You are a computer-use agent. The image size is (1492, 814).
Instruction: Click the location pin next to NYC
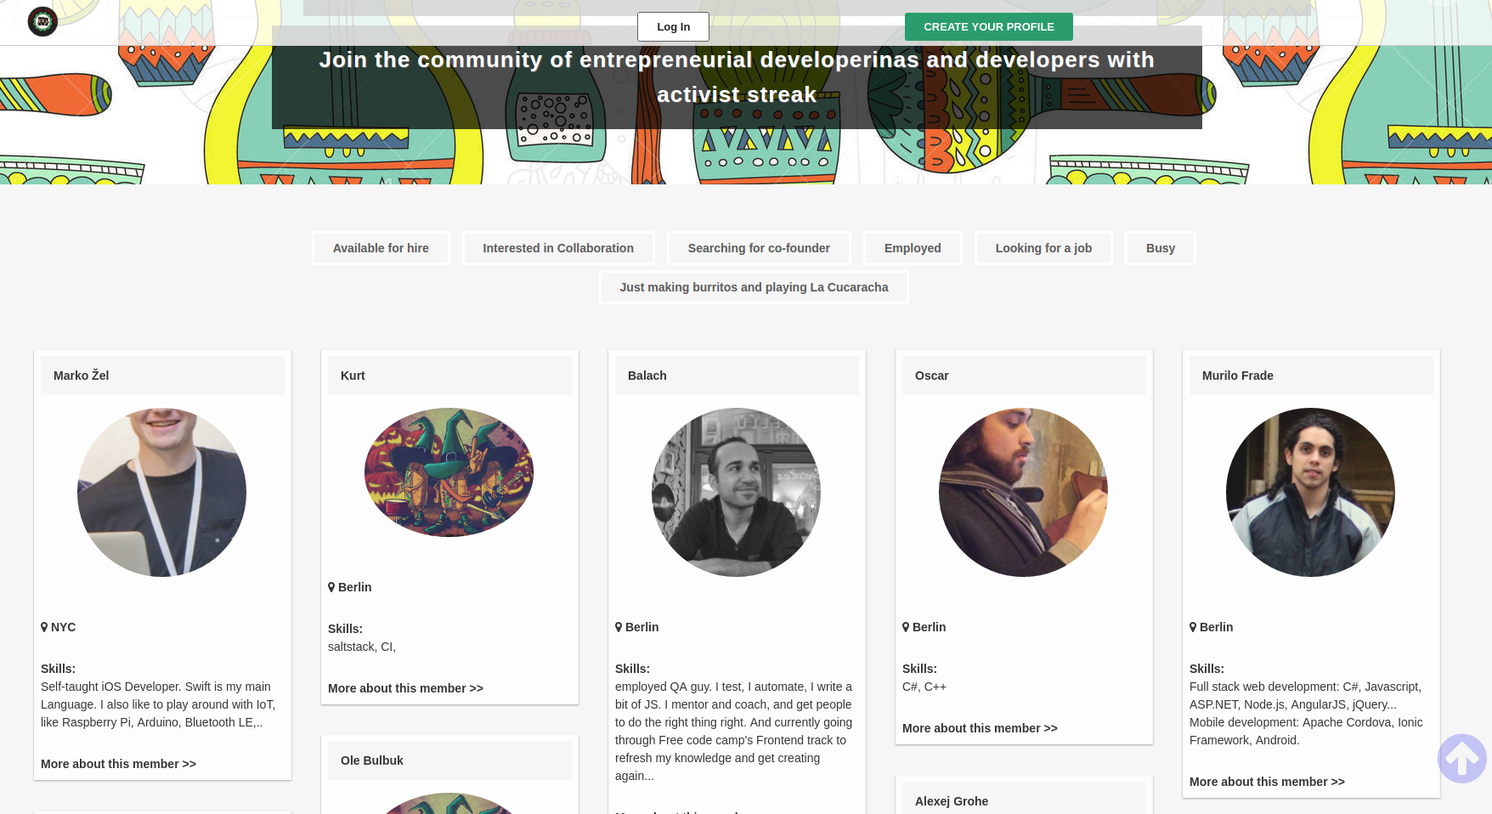tap(44, 627)
